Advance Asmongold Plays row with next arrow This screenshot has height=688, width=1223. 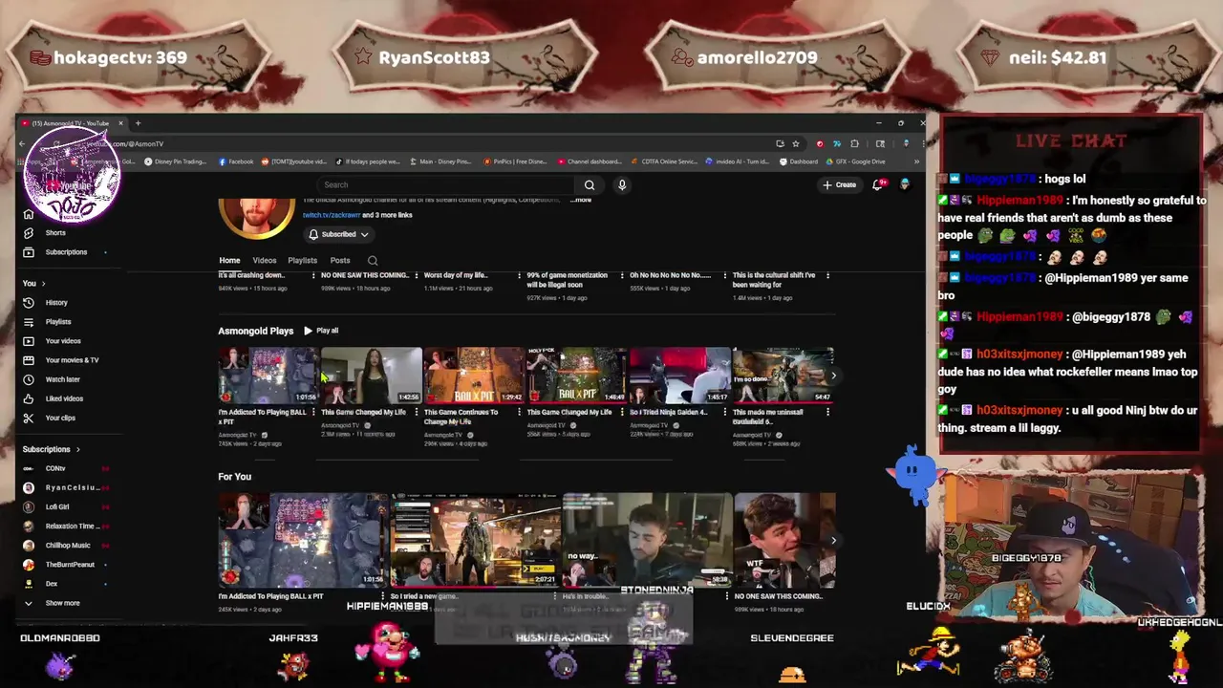pos(833,376)
